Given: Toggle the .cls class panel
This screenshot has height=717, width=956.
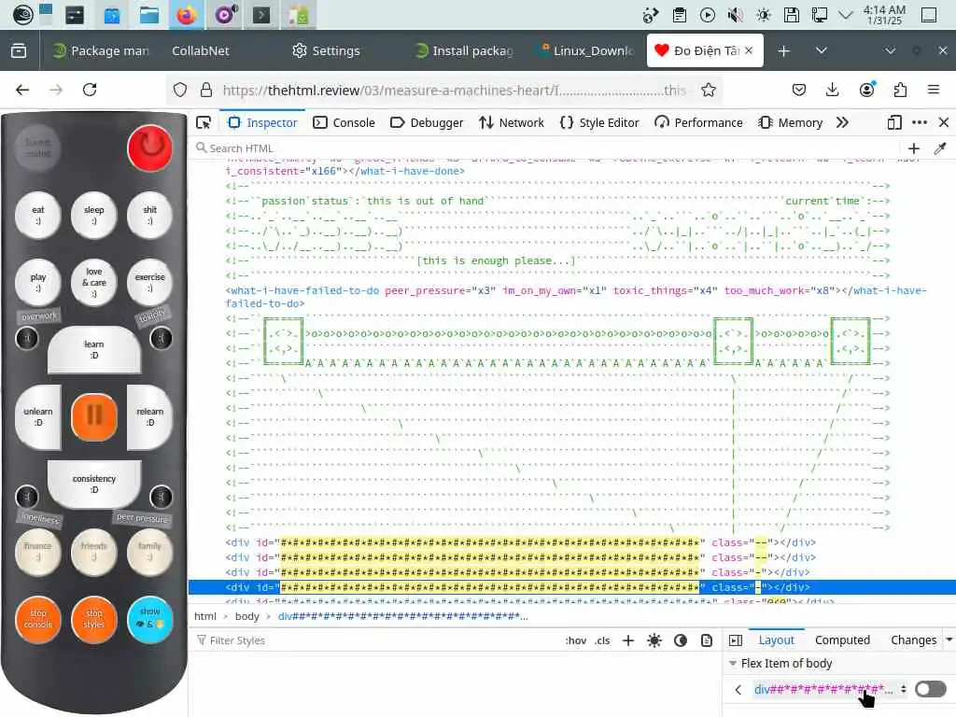Looking at the screenshot, I should pyautogui.click(x=603, y=640).
